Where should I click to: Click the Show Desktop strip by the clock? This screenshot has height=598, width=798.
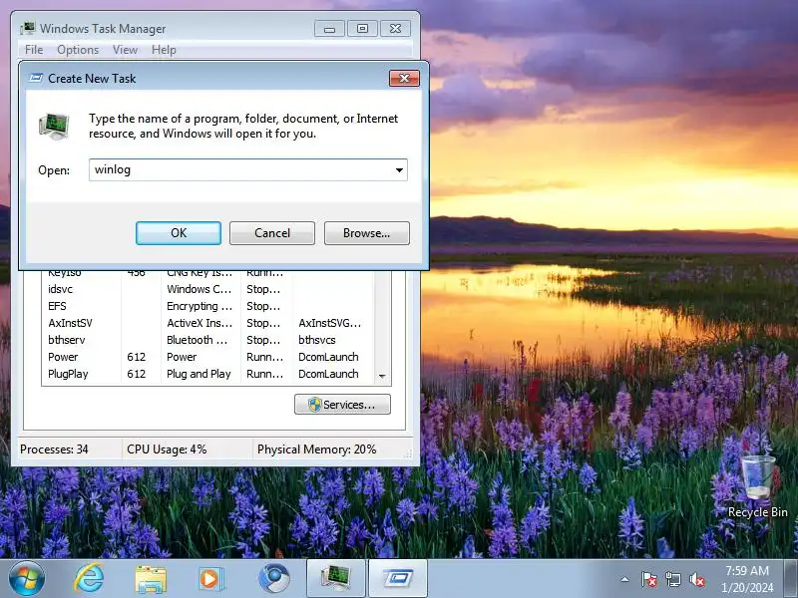coord(792,579)
